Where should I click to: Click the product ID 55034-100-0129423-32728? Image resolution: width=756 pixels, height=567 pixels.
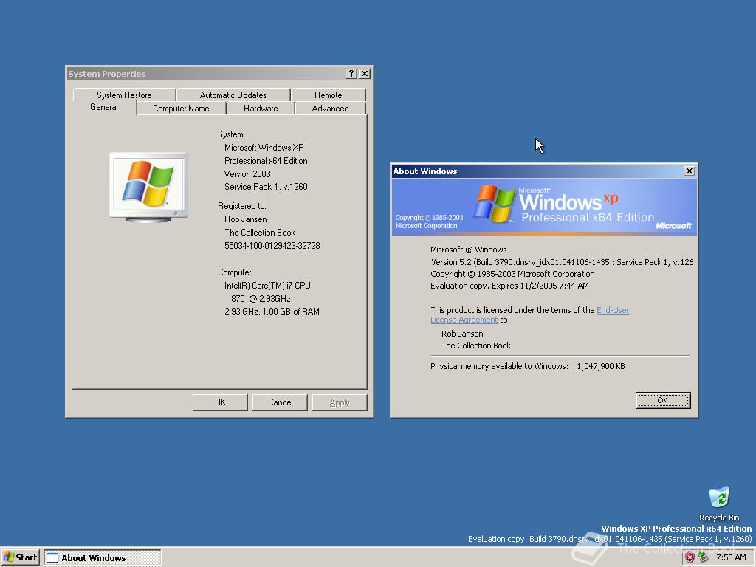(x=272, y=245)
